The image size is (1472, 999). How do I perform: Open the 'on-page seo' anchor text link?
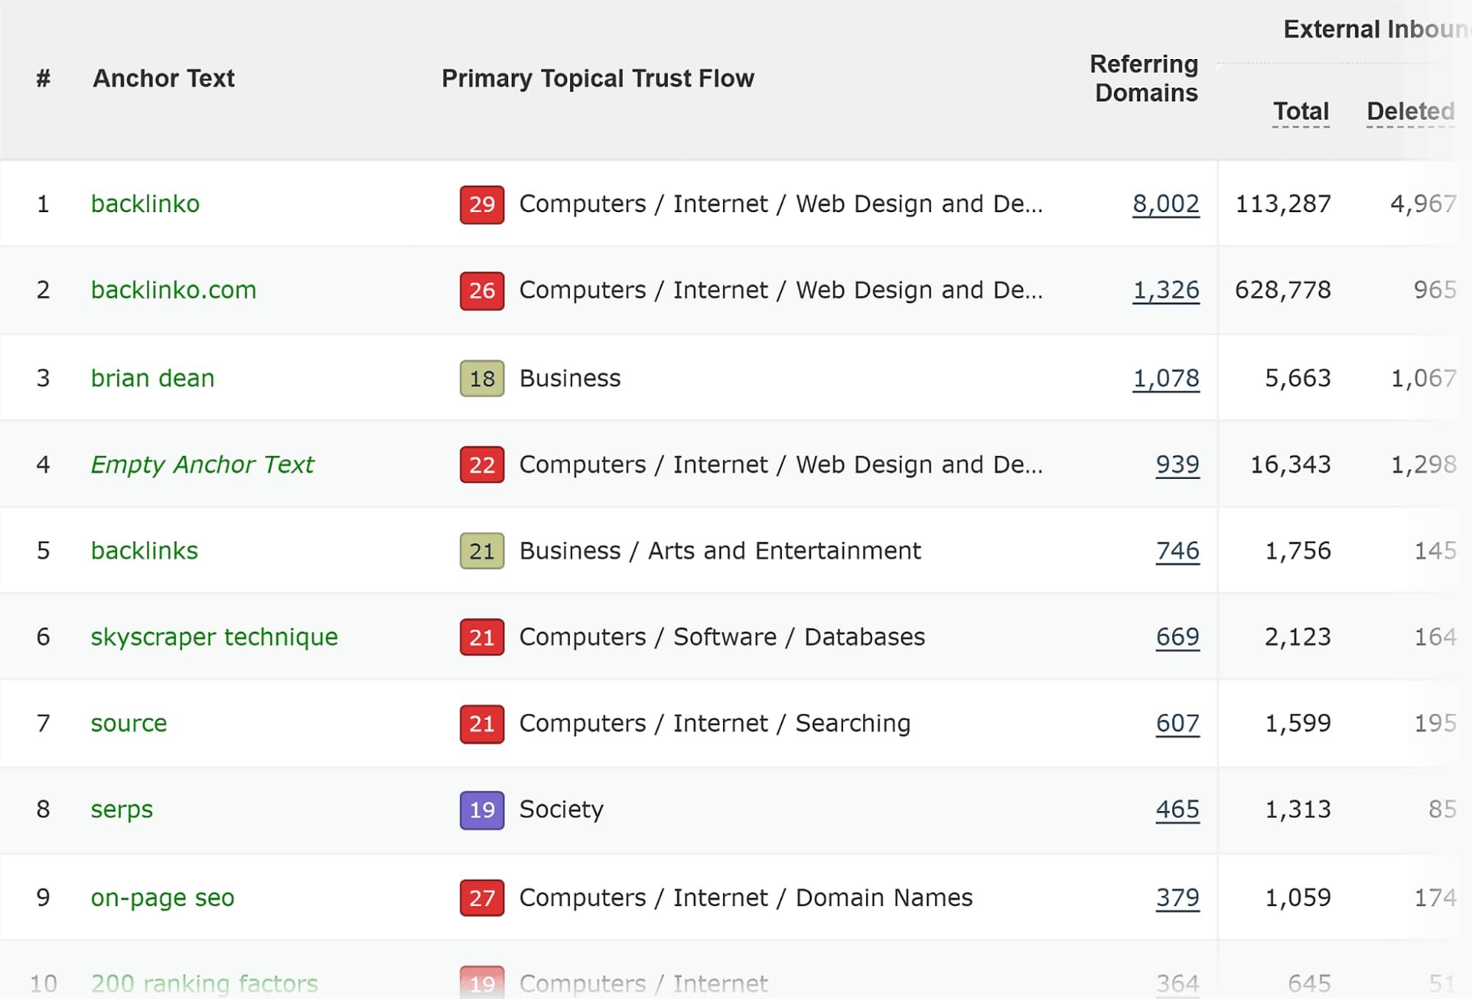(163, 897)
